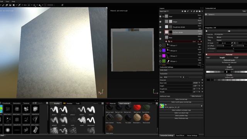Select the Polygon fill tool in toolbar
The width and height of the screenshot is (247, 139).
[x=14, y=5]
